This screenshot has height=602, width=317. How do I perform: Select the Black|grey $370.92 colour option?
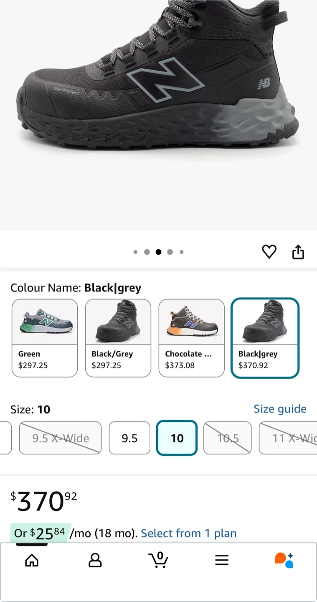pyautogui.click(x=265, y=338)
